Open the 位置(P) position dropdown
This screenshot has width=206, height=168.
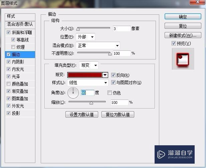(x=85, y=37)
